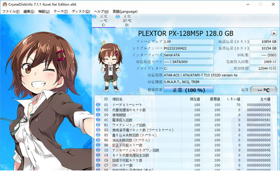
Task: Click the -- °C temperature button
Action: (x=263, y=90)
